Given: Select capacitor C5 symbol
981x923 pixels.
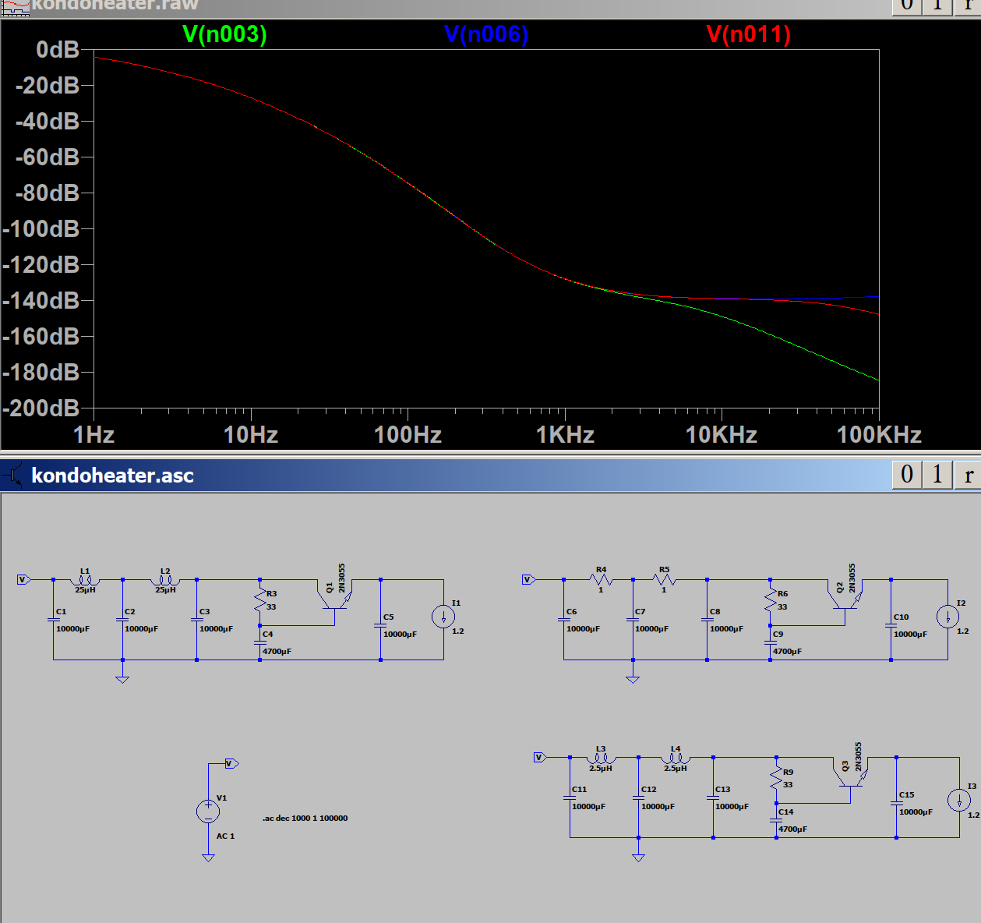Looking at the screenshot, I should tap(380, 625).
